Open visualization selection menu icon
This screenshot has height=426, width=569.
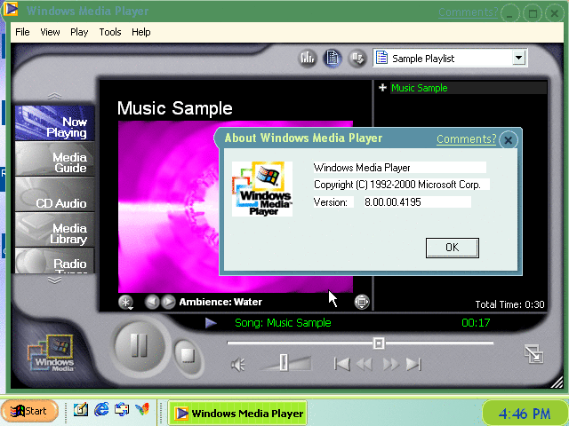pos(125,302)
